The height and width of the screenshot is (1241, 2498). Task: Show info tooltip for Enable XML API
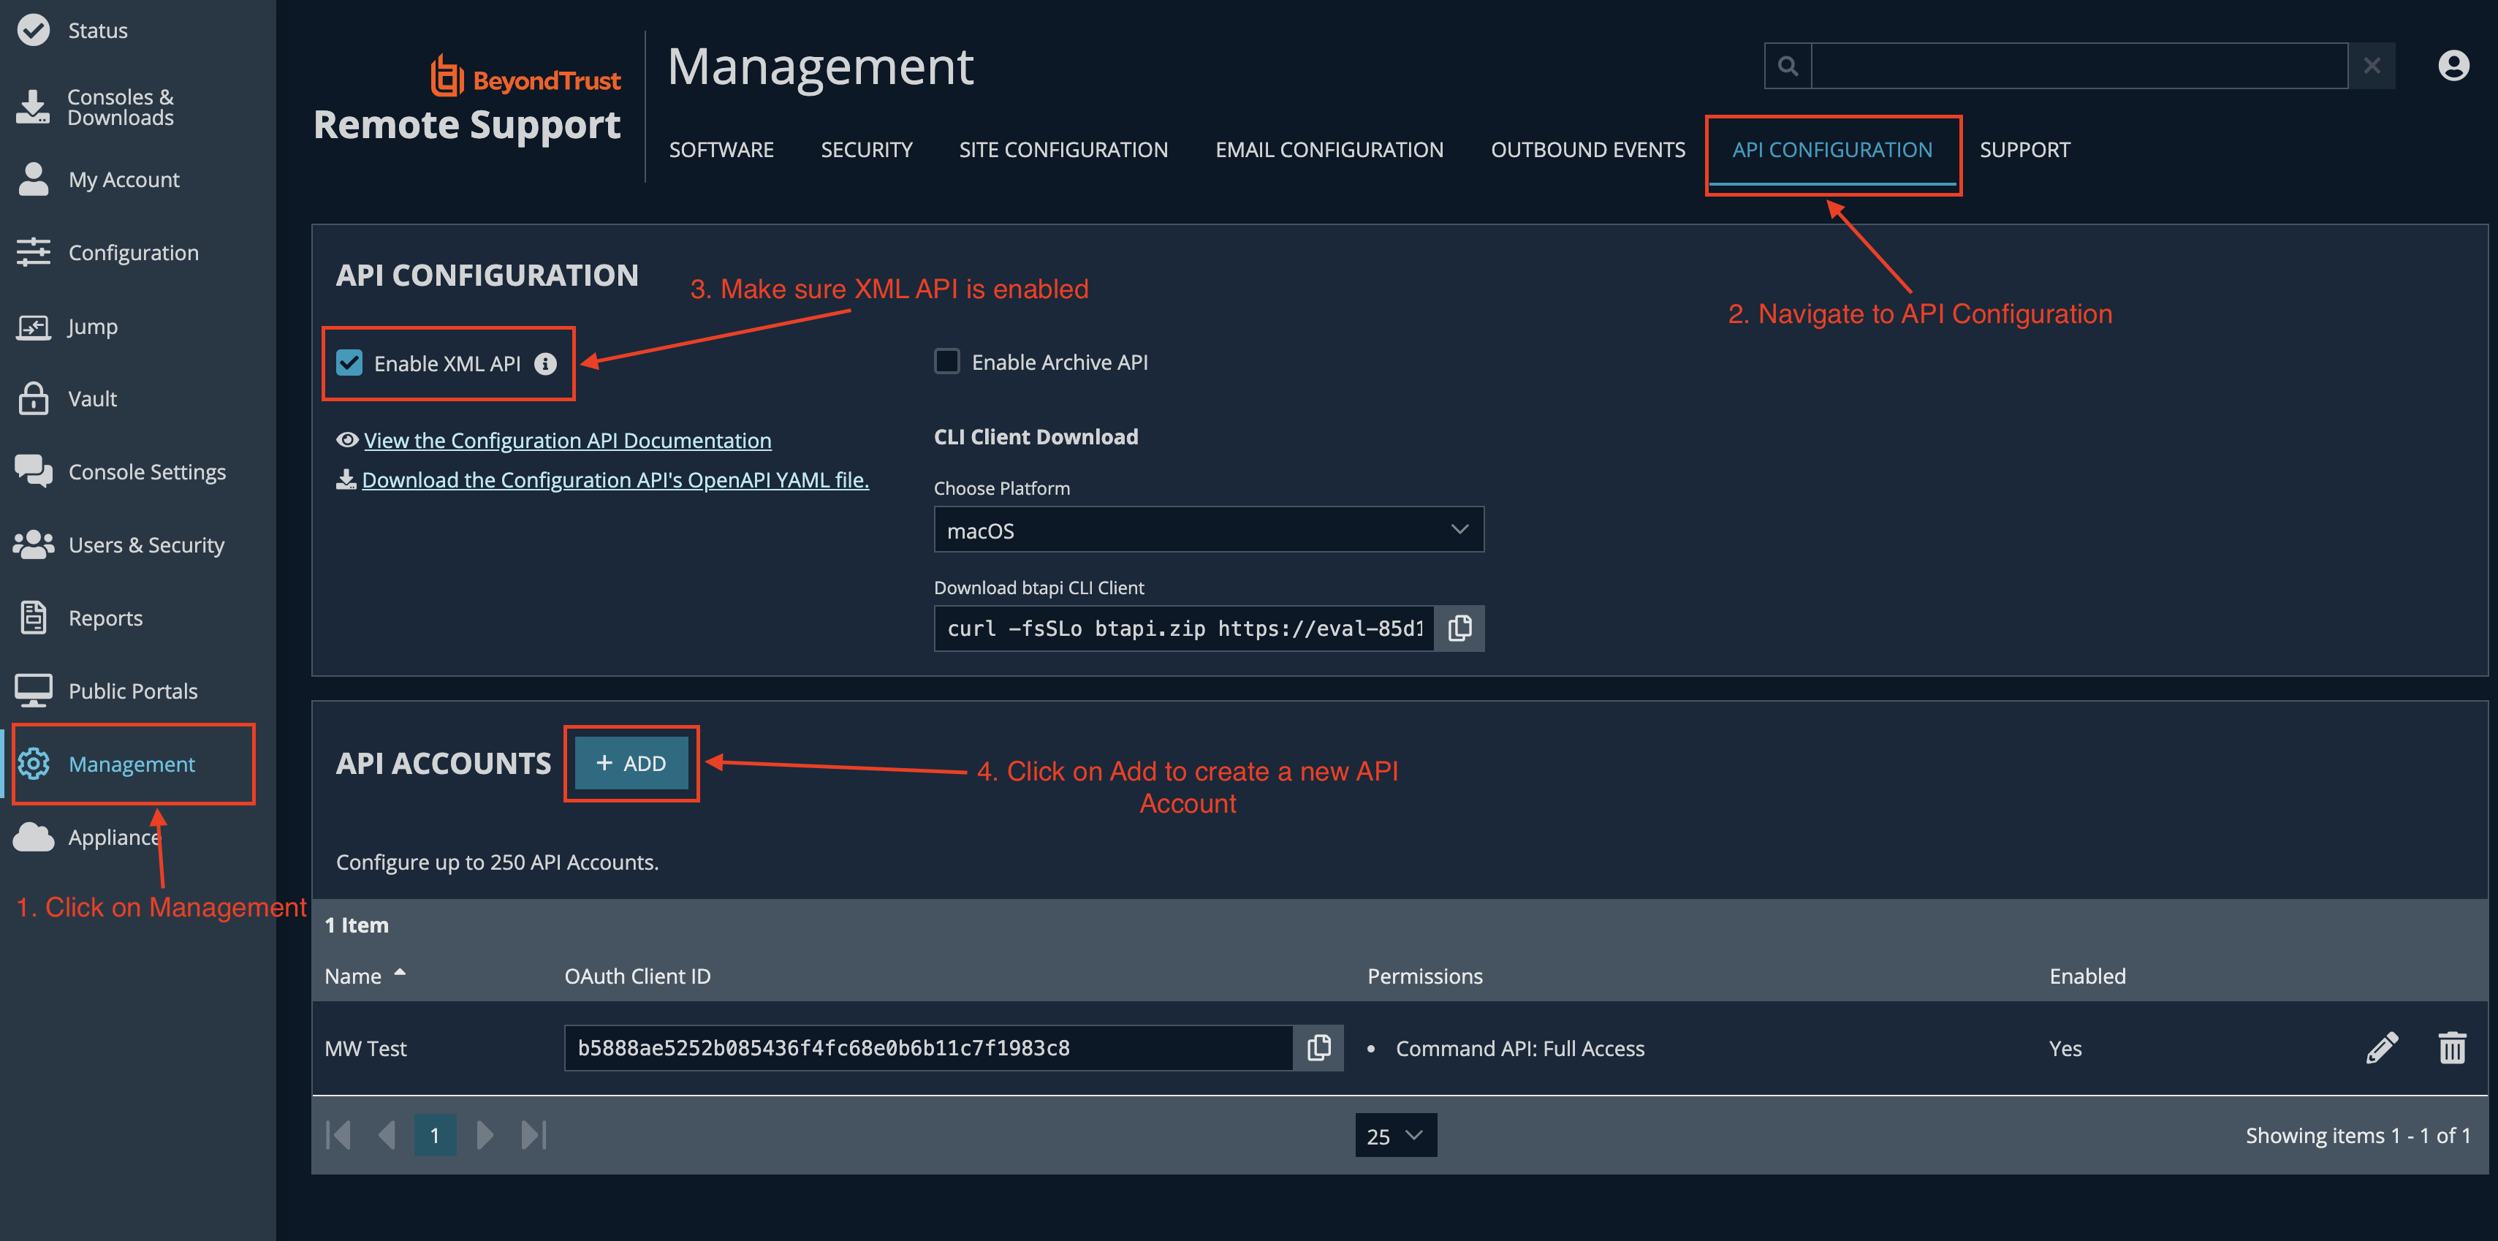coord(546,363)
